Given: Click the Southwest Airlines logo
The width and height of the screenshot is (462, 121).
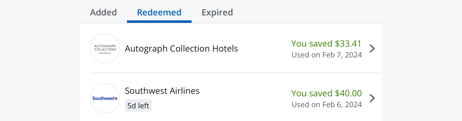Looking at the screenshot, I should 105,98.
